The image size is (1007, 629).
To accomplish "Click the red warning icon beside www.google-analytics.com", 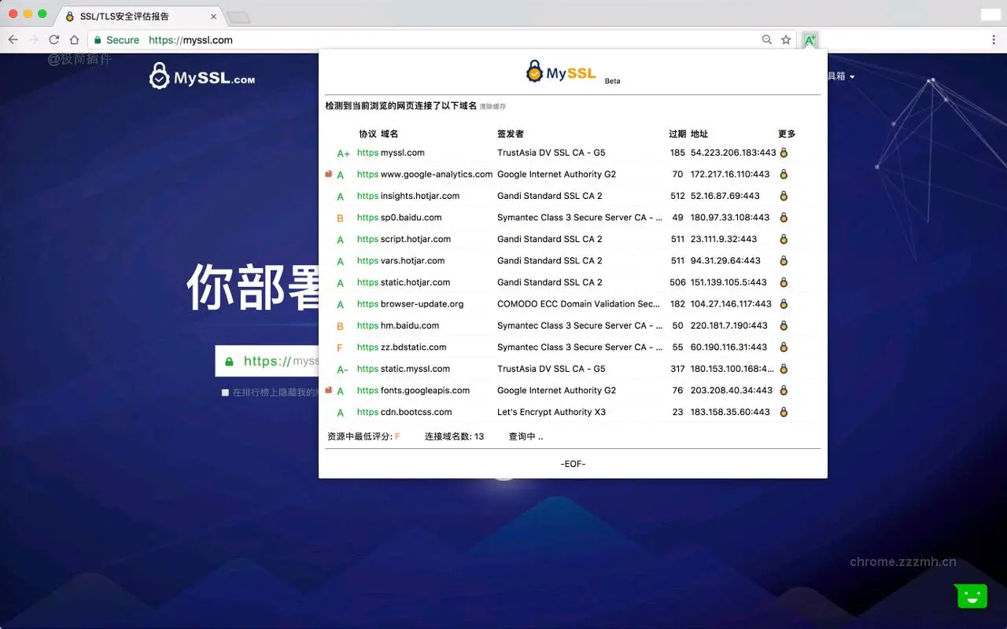I will [328, 174].
